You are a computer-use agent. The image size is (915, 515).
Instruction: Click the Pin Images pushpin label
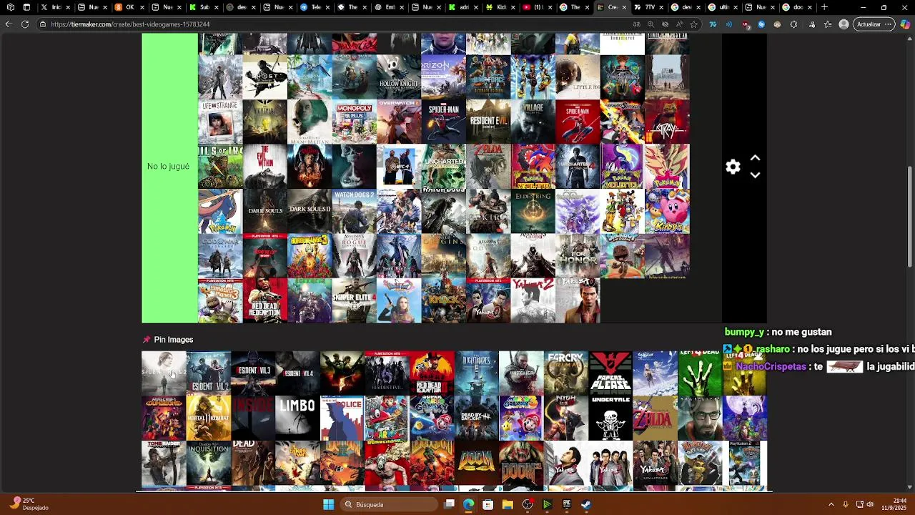coord(167,340)
